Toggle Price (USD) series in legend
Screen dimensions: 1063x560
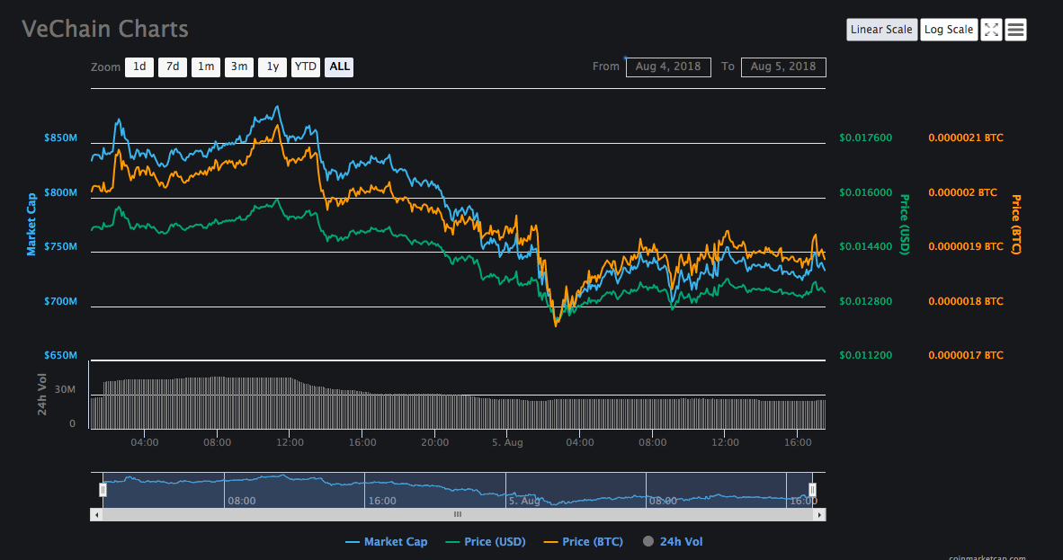pos(486,542)
